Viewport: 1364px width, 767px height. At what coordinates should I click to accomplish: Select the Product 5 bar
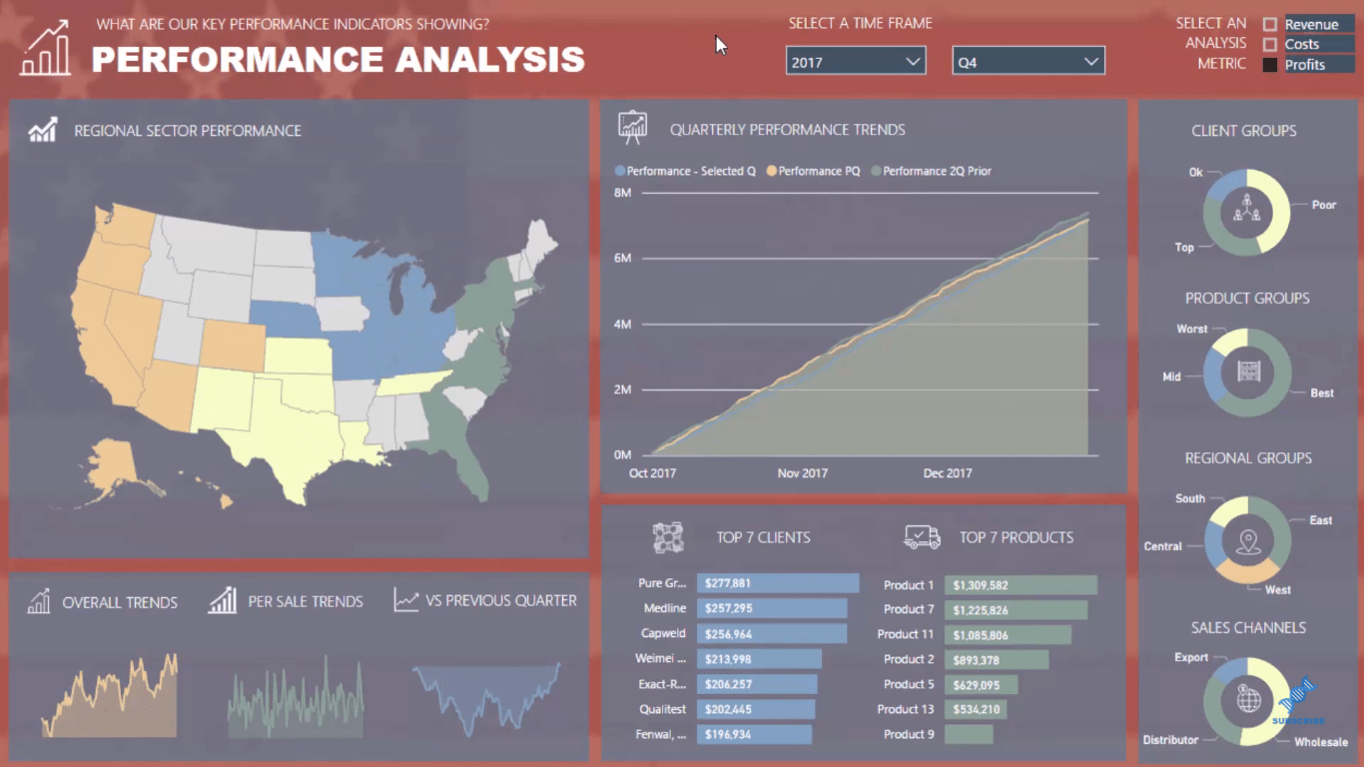point(981,684)
